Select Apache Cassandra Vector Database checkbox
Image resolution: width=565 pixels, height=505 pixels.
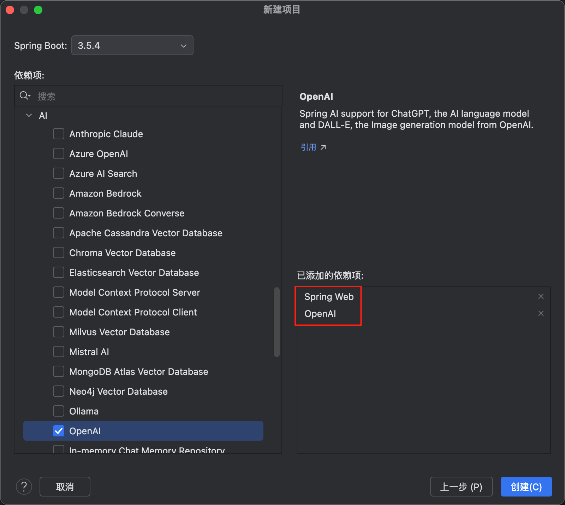pyautogui.click(x=59, y=233)
